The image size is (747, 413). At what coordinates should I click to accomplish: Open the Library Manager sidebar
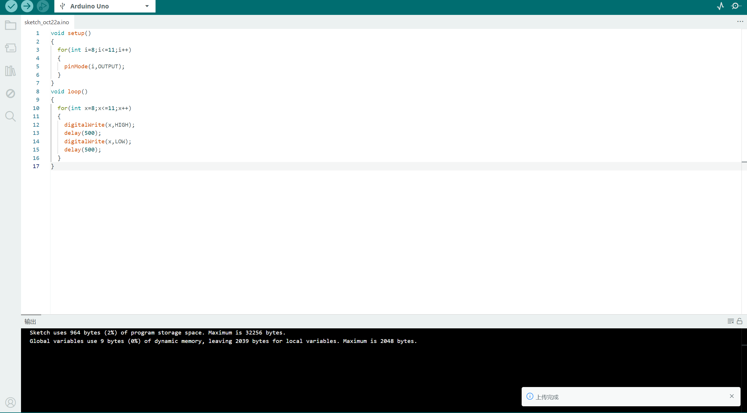(11, 71)
